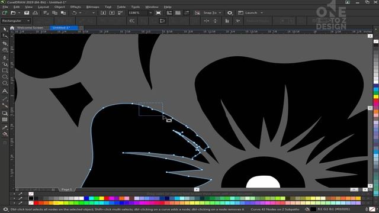Image resolution: width=379 pixels, height=213 pixels.
Task: Expand the Snap To dropdown
Action: (x=220, y=13)
